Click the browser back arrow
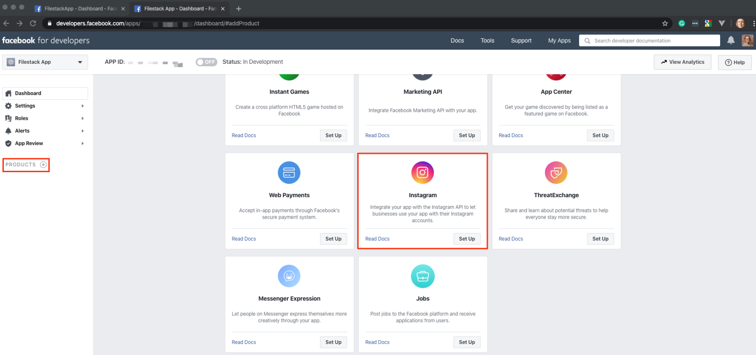Screen dimensions: 756x355 (x=6, y=23)
